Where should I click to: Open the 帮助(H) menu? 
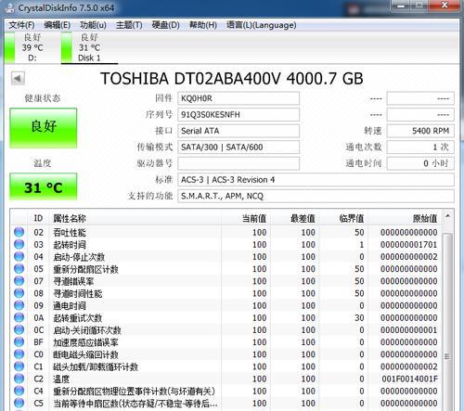(x=203, y=25)
